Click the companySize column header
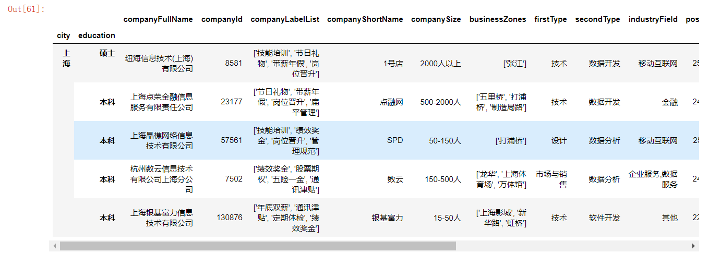This screenshot has width=709, height=253. (436, 19)
